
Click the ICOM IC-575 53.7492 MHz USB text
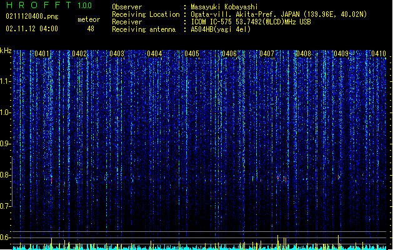[x=251, y=22]
